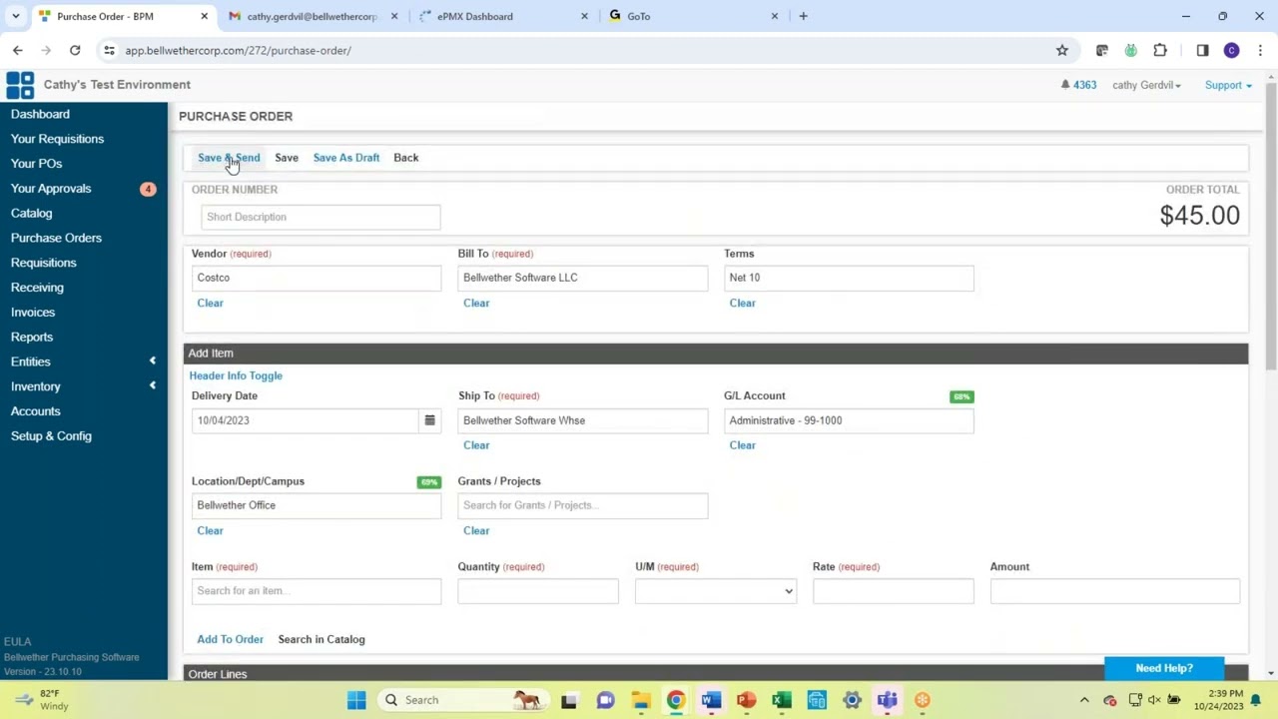
Task: Open the Chrome three-dot menu
Action: [1260, 50]
